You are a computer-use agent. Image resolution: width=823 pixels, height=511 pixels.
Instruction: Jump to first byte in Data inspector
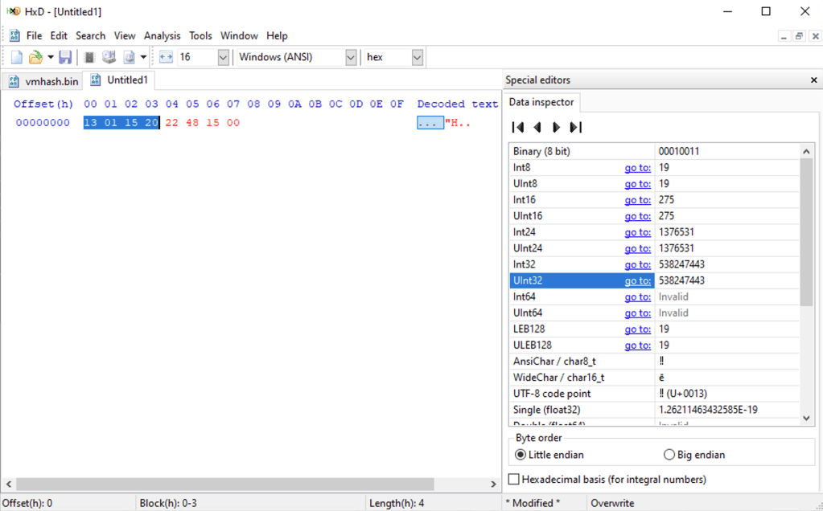click(x=518, y=127)
